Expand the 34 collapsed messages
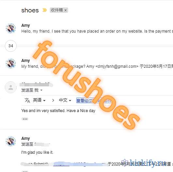The image size is (173, 172). [11, 46]
